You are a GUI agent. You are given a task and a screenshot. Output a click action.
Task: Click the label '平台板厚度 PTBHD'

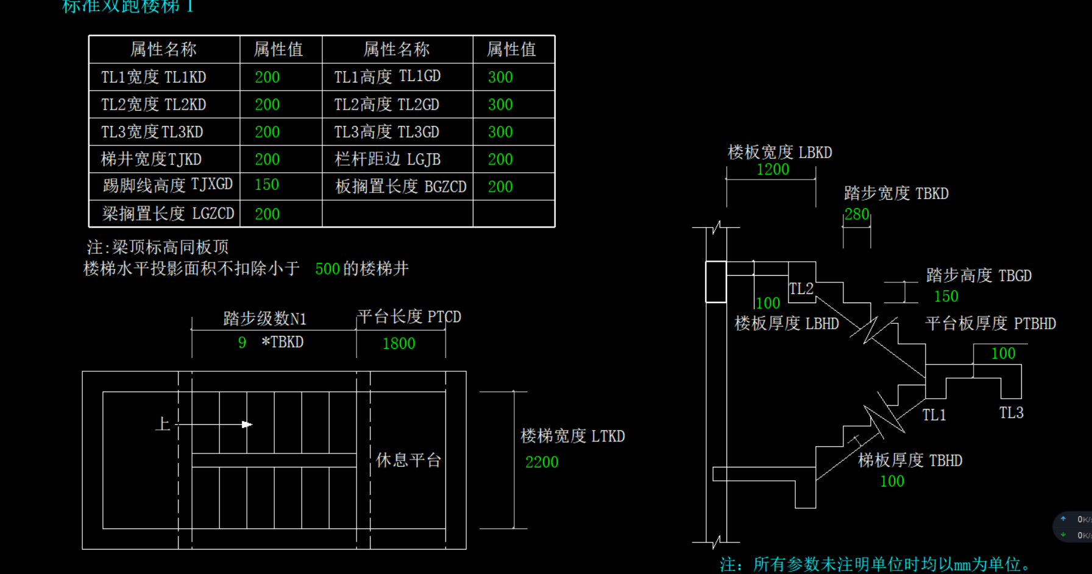[991, 323]
